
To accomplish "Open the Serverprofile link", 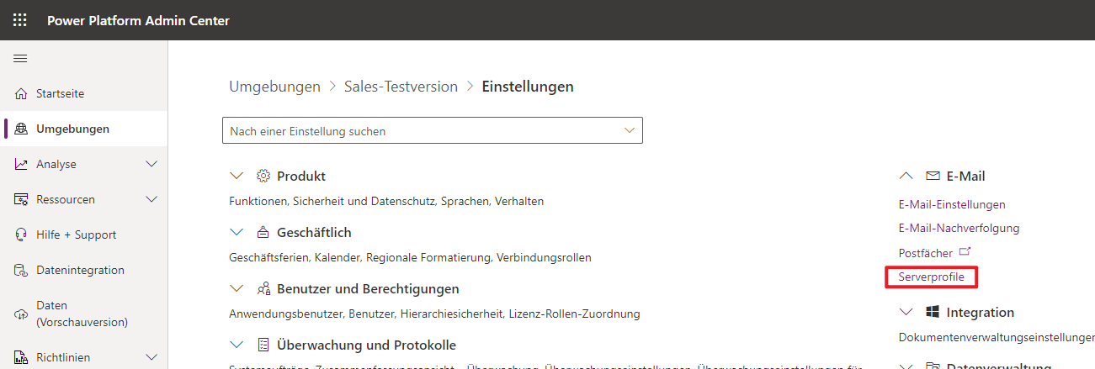I will click(932, 277).
